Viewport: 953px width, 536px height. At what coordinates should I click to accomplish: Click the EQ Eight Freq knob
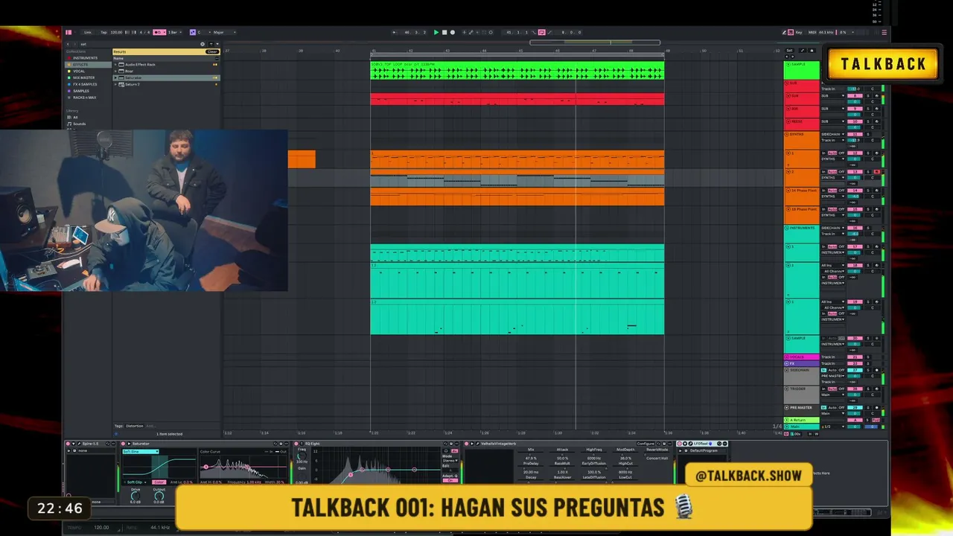pyautogui.click(x=302, y=455)
